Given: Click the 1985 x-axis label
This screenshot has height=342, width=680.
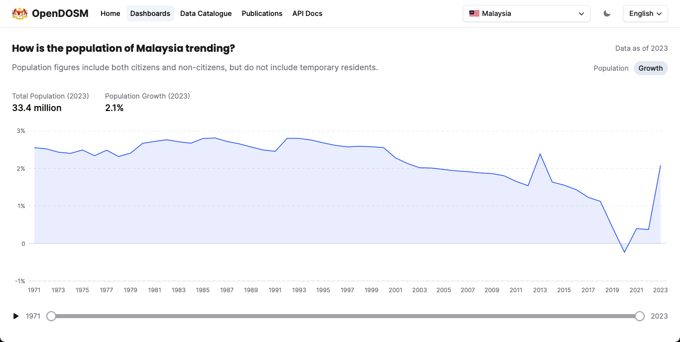Looking at the screenshot, I should tap(203, 290).
